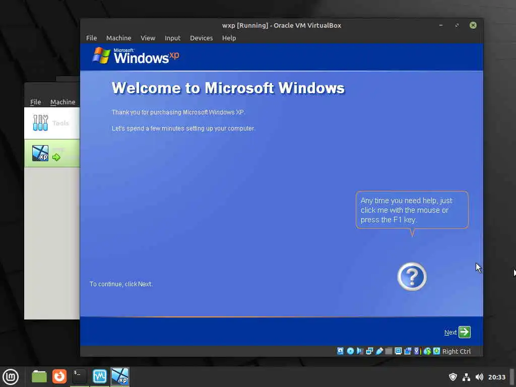Maximize the wxp VirtualBox window
This screenshot has height=387, width=516.
pyautogui.click(x=457, y=25)
